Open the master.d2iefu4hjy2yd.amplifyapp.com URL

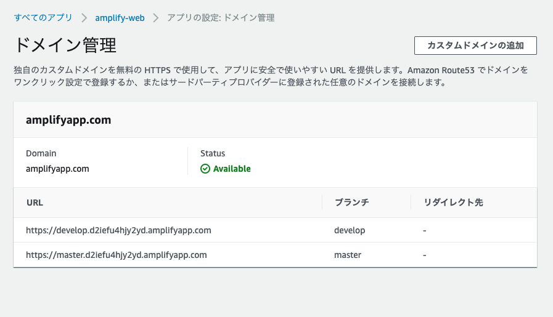tap(116, 254)
